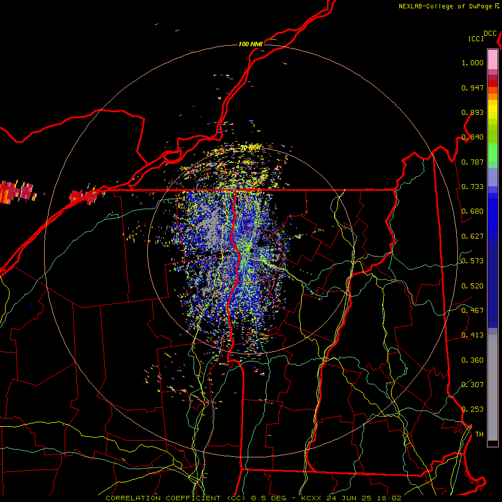Image resolution: width=502 pixels, height=502 pixels.
Task: Click the CORRELATION COEFFICIENT (CC) caption text
Action: 176,498
